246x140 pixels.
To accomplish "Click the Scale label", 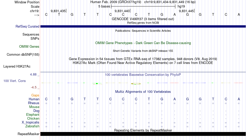I will click(35, 6).
